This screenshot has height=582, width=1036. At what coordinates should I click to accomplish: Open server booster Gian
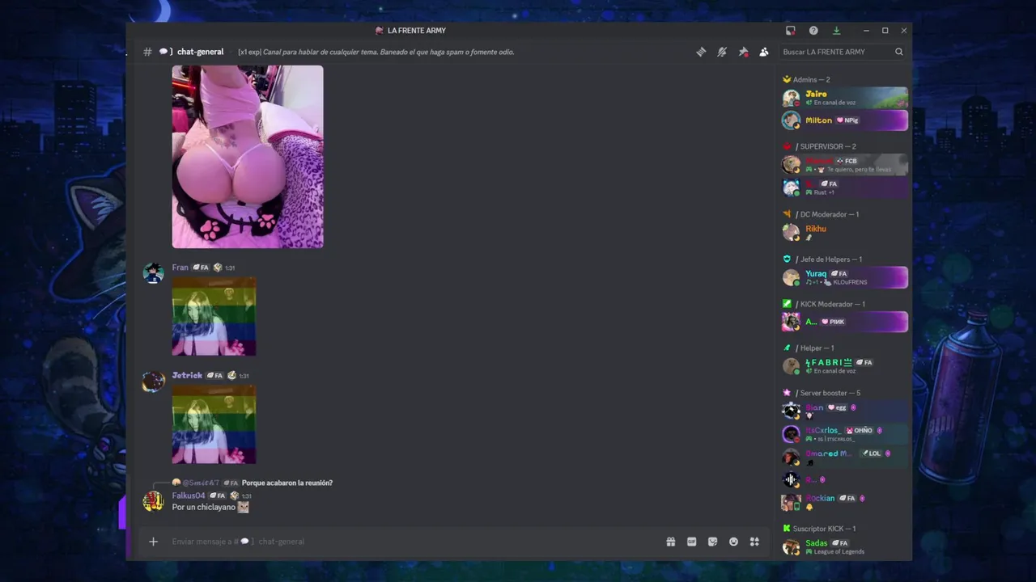tap(844, 411)
